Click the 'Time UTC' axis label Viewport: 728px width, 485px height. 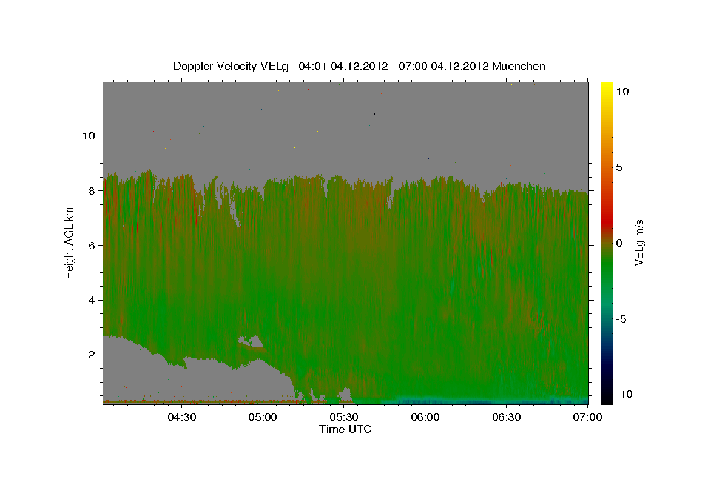pos(345,429)
